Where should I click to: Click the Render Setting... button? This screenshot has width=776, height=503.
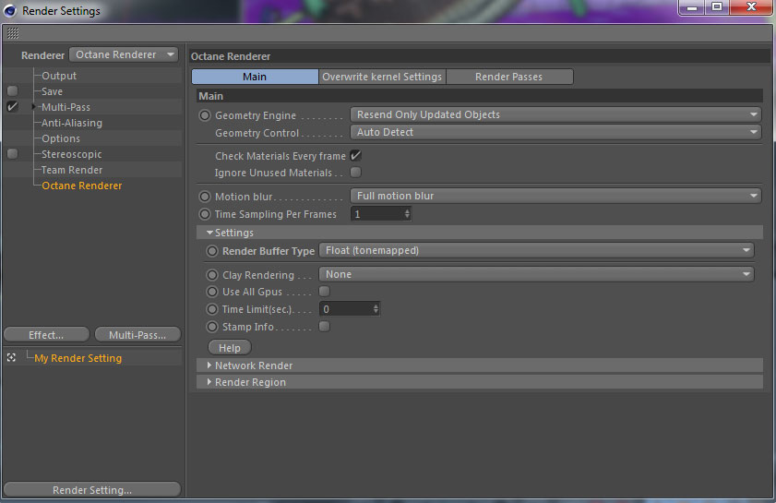pos(92,490)
